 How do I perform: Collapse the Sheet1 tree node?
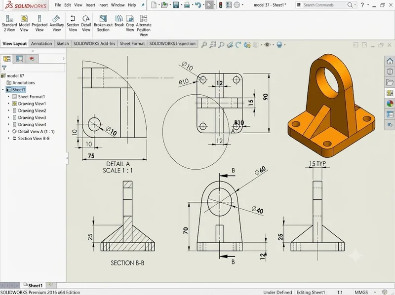pos(3,90)
